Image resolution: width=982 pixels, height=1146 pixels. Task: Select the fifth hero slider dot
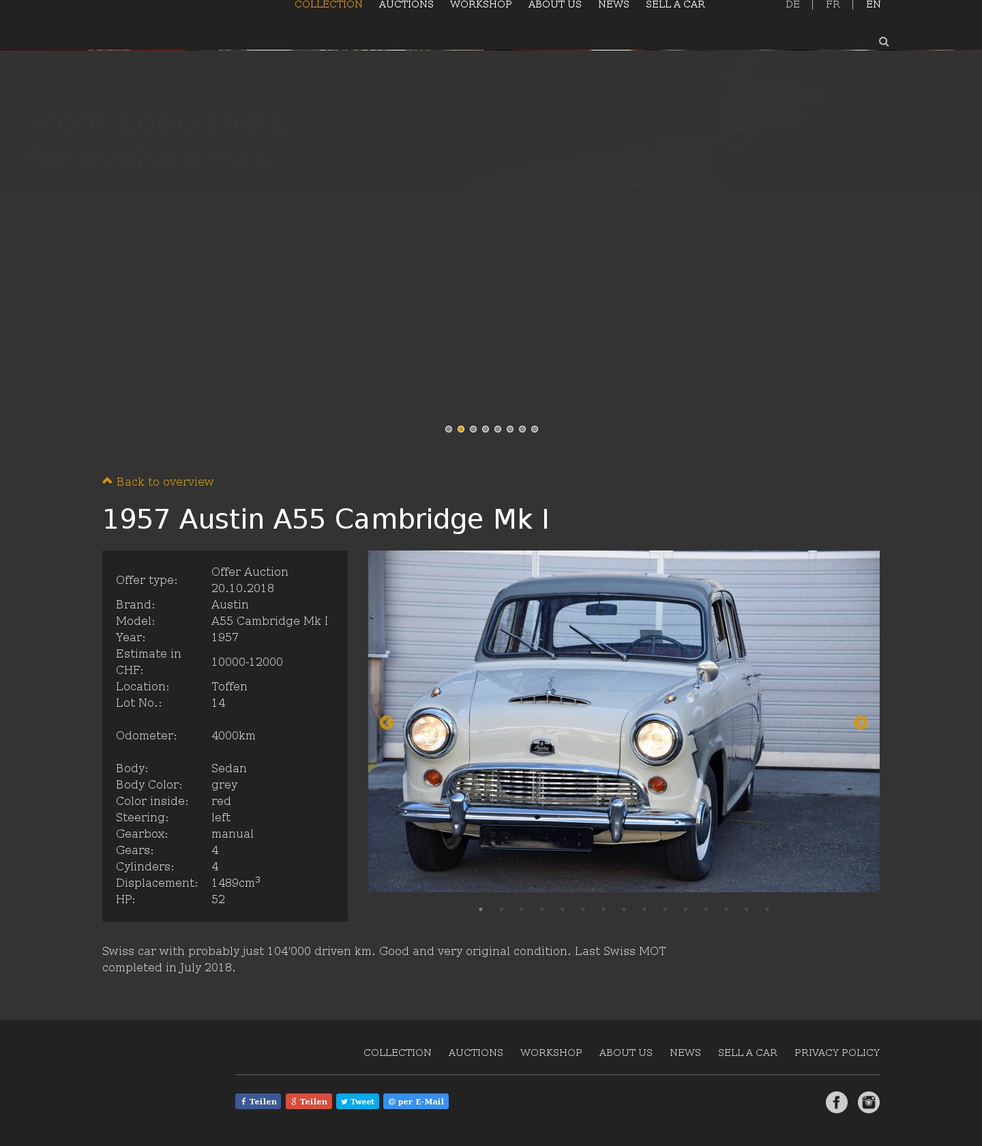tap(498, 429)
